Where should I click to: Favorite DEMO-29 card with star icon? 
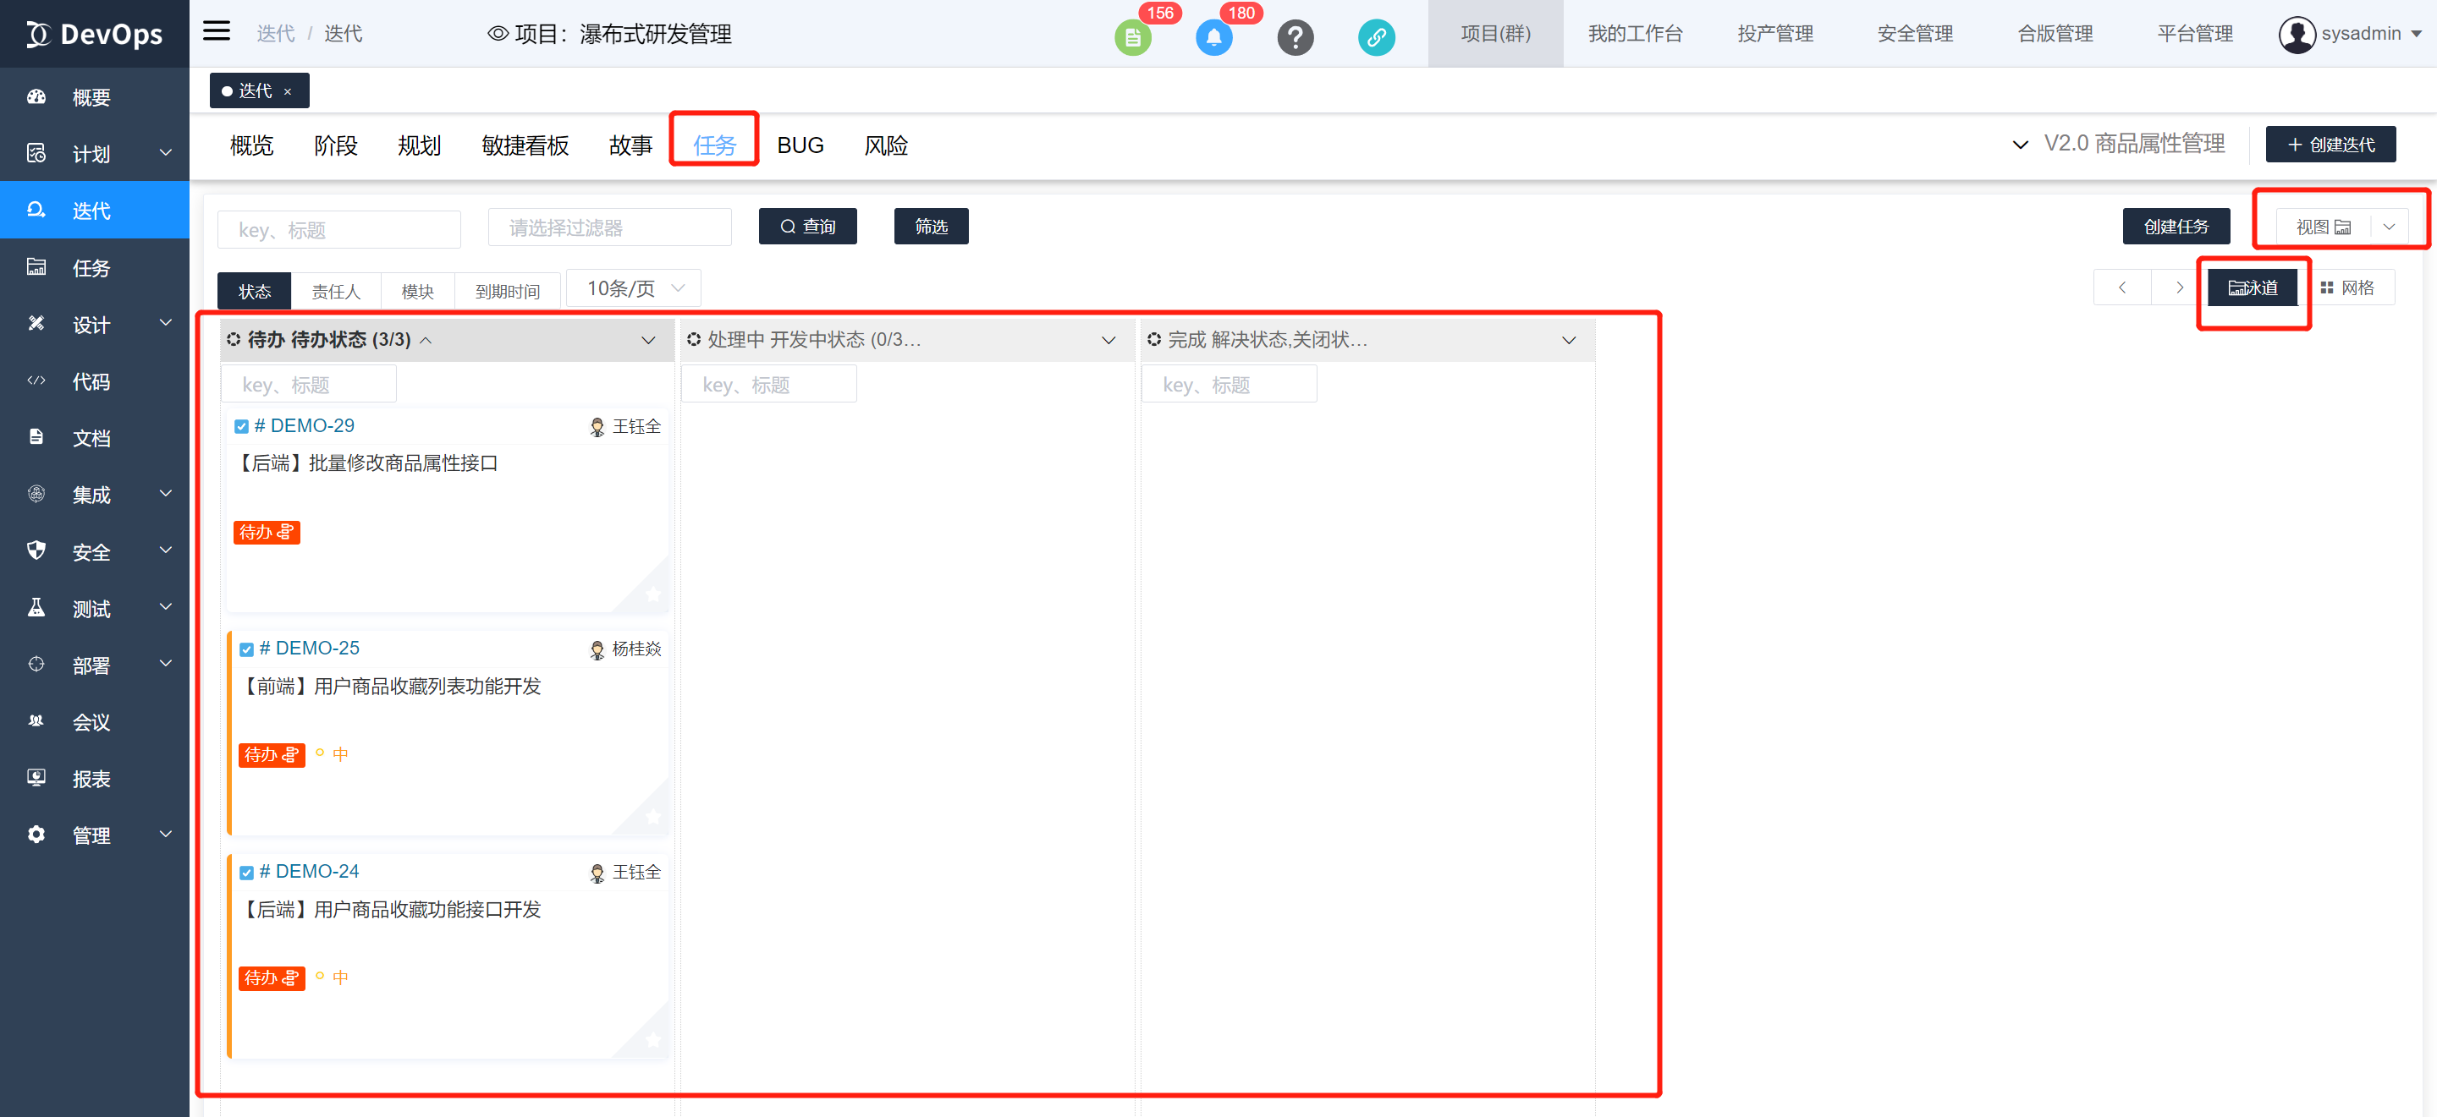(x=652, y=594)
